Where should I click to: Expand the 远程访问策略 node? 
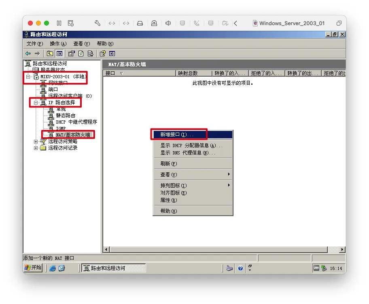pyautogui.click(x=36, y=141)
